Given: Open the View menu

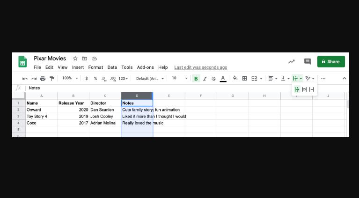Looking at the screenshot, I should click(x=63, y=67).
